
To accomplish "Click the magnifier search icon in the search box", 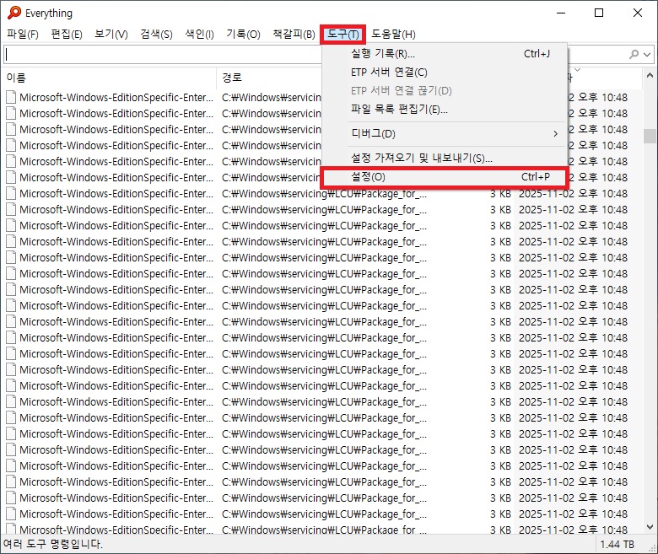I will point(634,54).
